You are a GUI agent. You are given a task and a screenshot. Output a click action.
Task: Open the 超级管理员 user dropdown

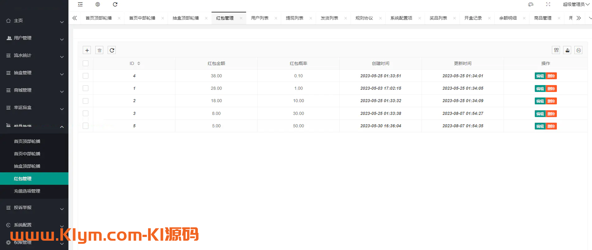coord(576,4)
